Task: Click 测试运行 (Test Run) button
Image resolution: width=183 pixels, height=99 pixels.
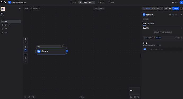Action: coord(149,8)
